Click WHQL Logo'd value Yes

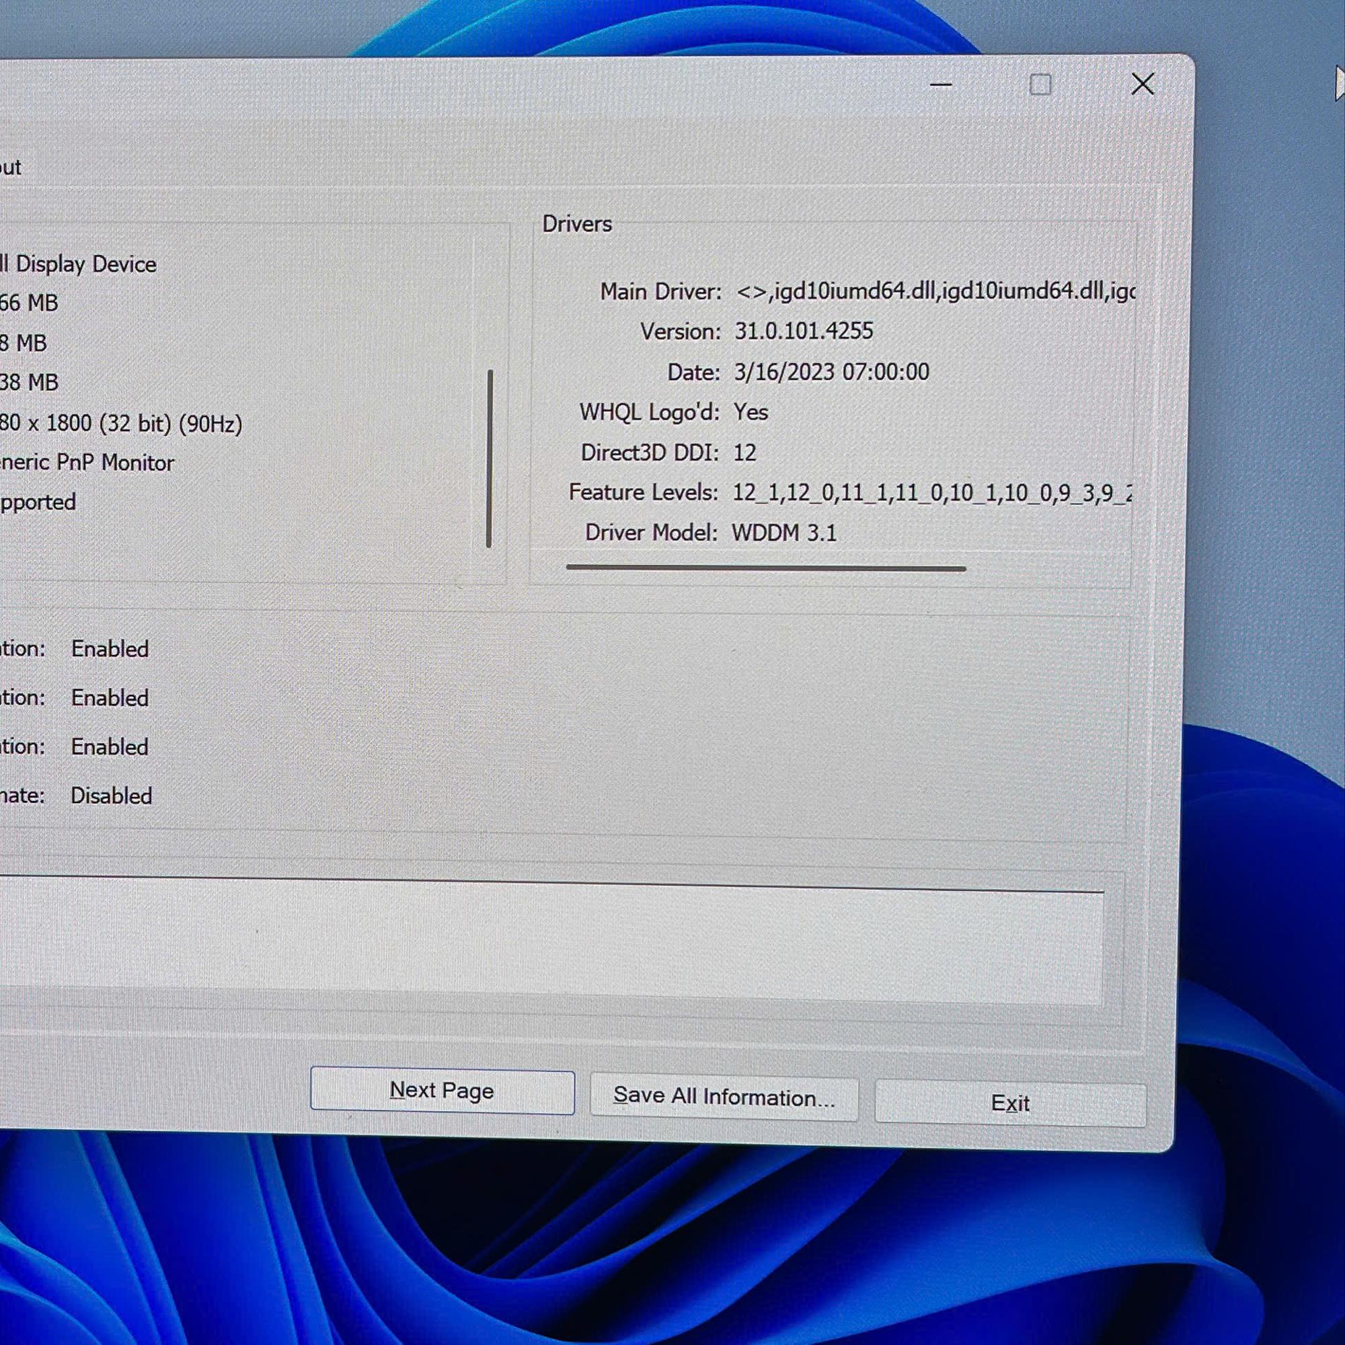point(751,412)
